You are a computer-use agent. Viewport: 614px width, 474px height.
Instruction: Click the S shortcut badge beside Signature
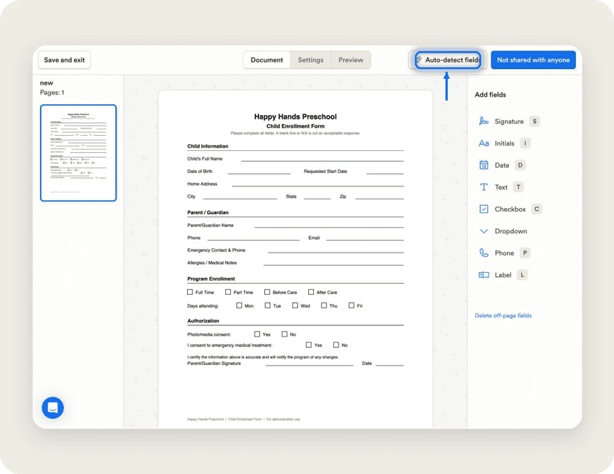pyautogui.click(x=535, y=121)
